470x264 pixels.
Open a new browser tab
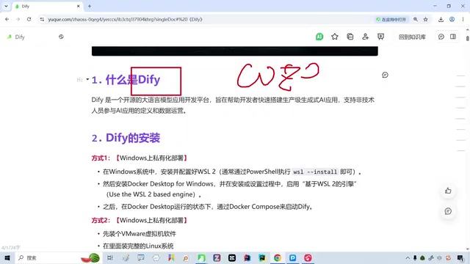[90, 6]
